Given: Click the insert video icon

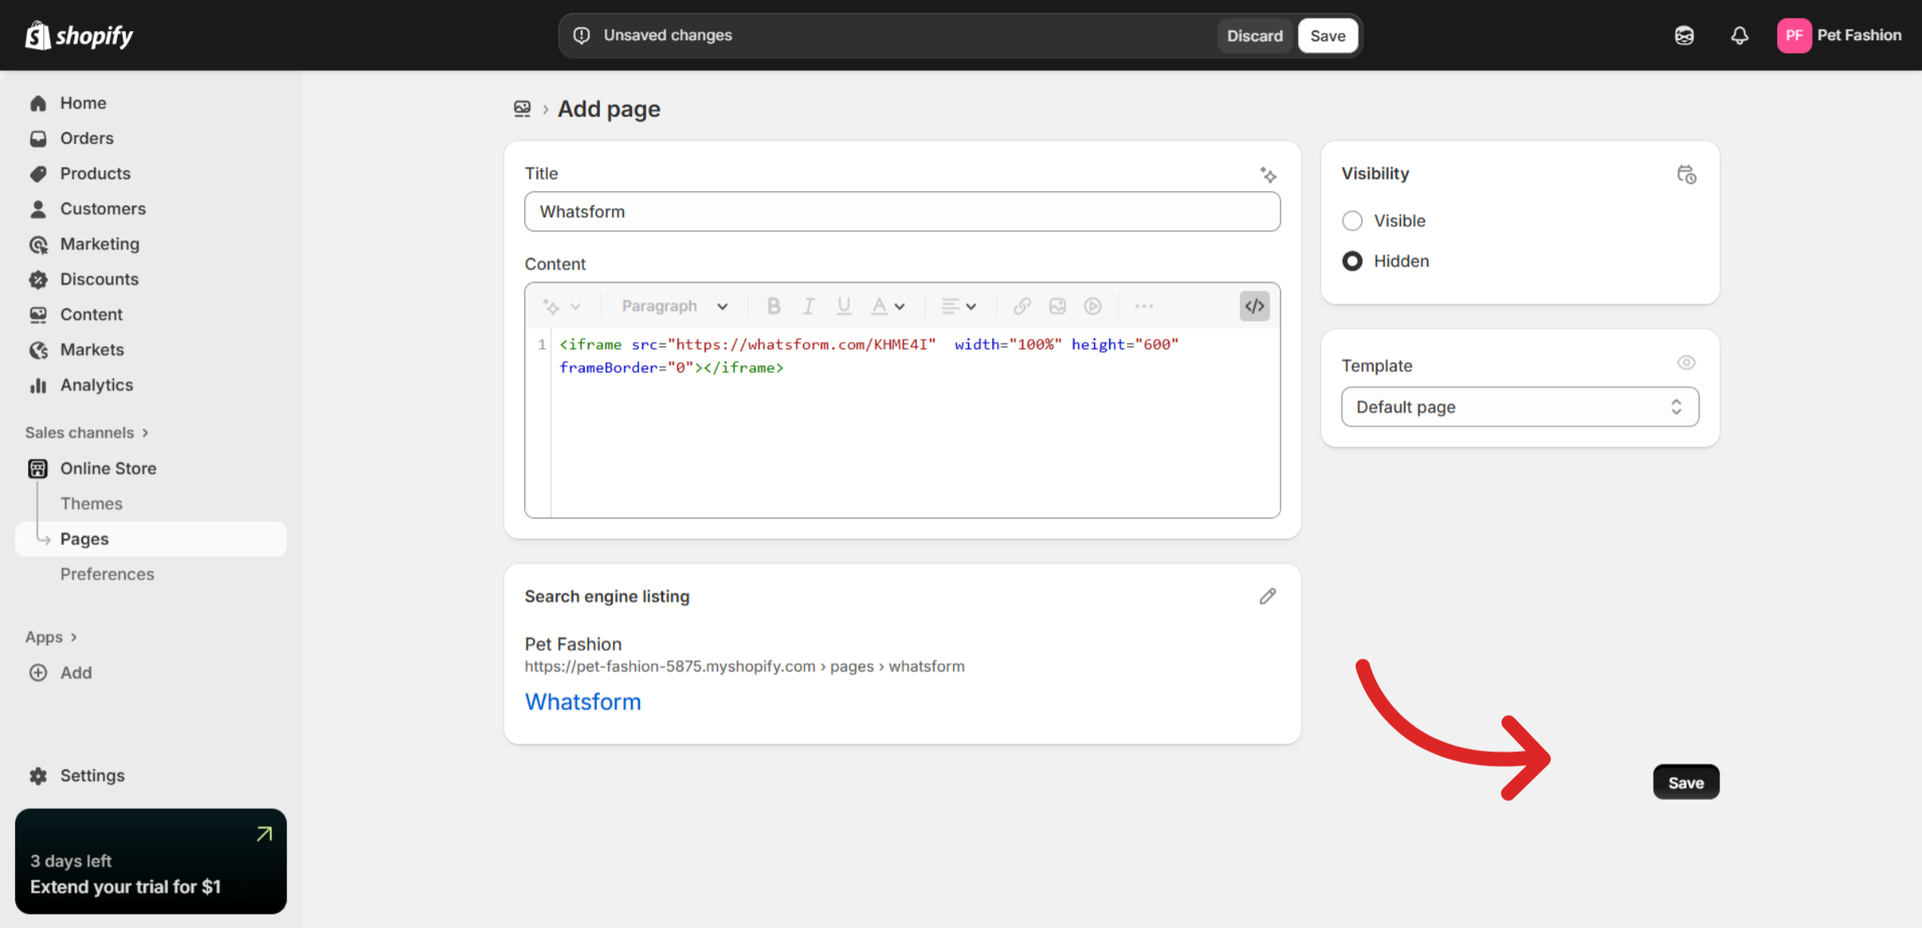Looking at the screenshot, I should (1092, 306).
